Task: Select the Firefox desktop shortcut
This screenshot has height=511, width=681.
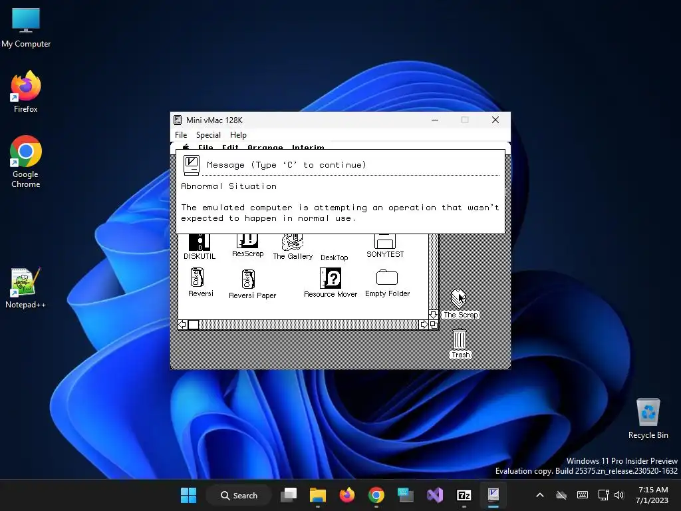Action: [x=26, y=86]
